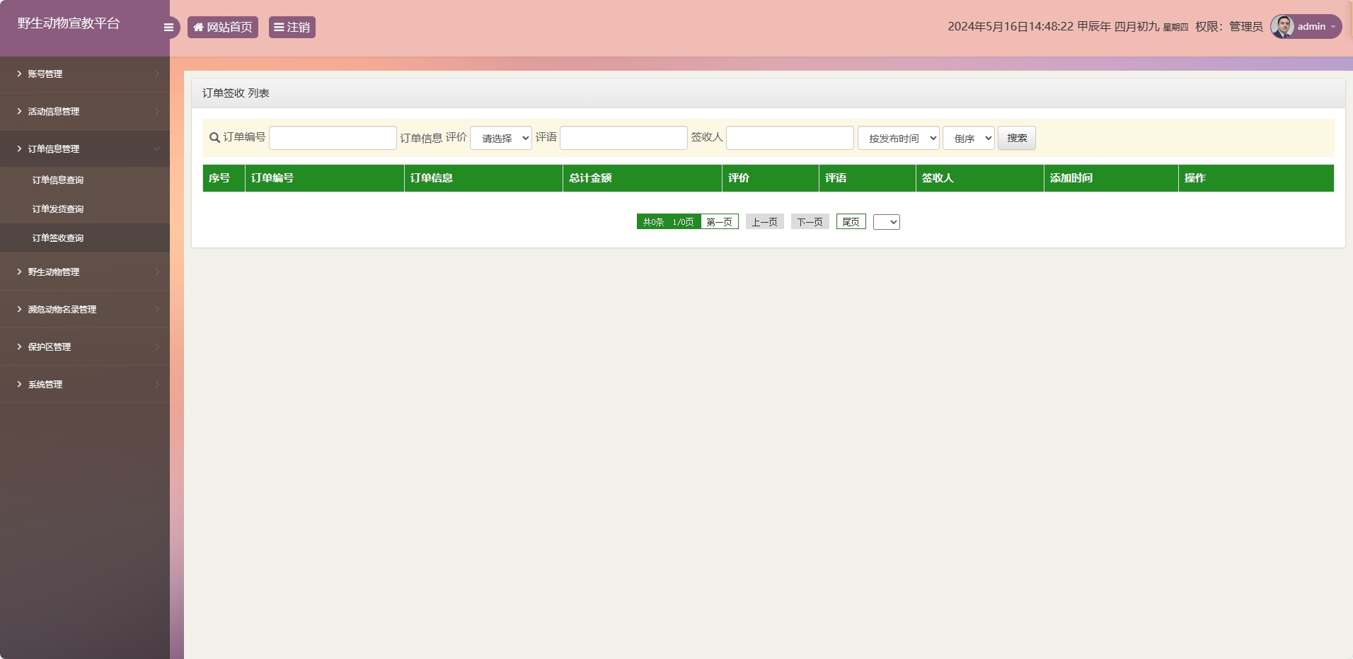This screenshot has width=1353, height=659.
Task: Click the home icon for 网站首页
Action: coord(198,28)
